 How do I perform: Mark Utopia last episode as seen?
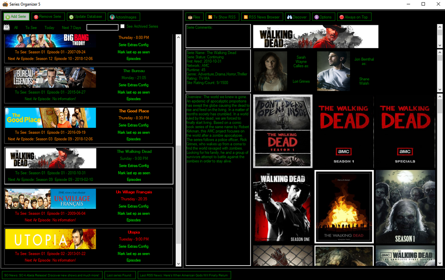[x=134, y=254]
